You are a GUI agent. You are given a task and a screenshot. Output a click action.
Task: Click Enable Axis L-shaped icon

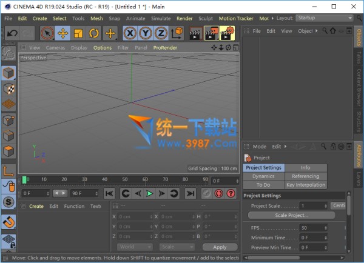[8, 171]
